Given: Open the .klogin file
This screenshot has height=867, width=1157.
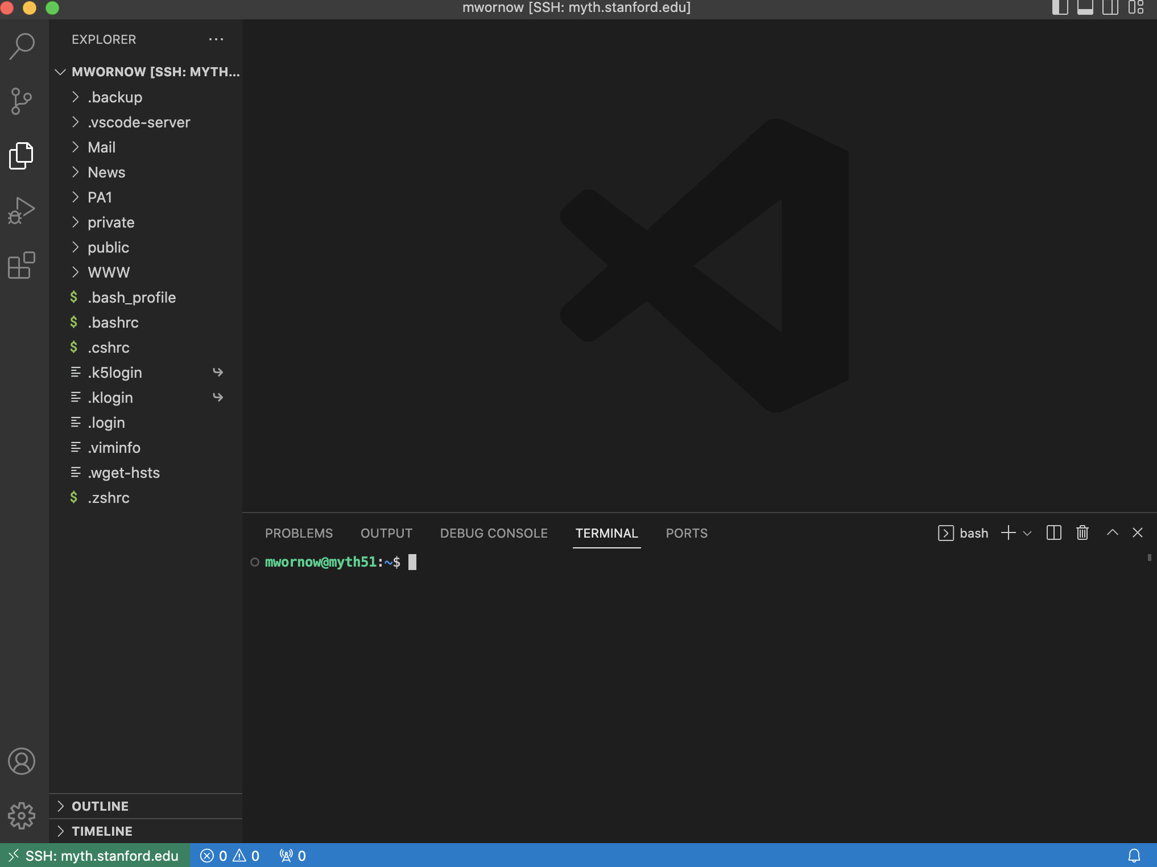Looking at the screenshot, I should [x=146, y=398].
